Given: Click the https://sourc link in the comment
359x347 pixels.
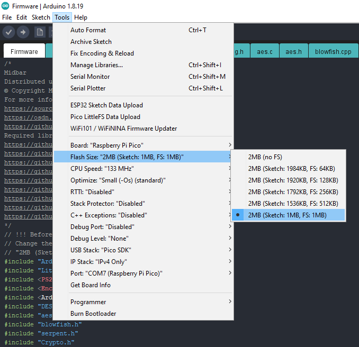Looking at the screenshot, I should click(x=28, y=108).
